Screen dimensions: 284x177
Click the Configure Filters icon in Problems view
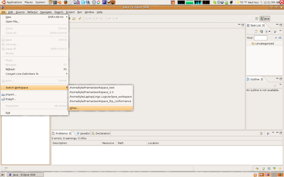[x=261, y=133]
